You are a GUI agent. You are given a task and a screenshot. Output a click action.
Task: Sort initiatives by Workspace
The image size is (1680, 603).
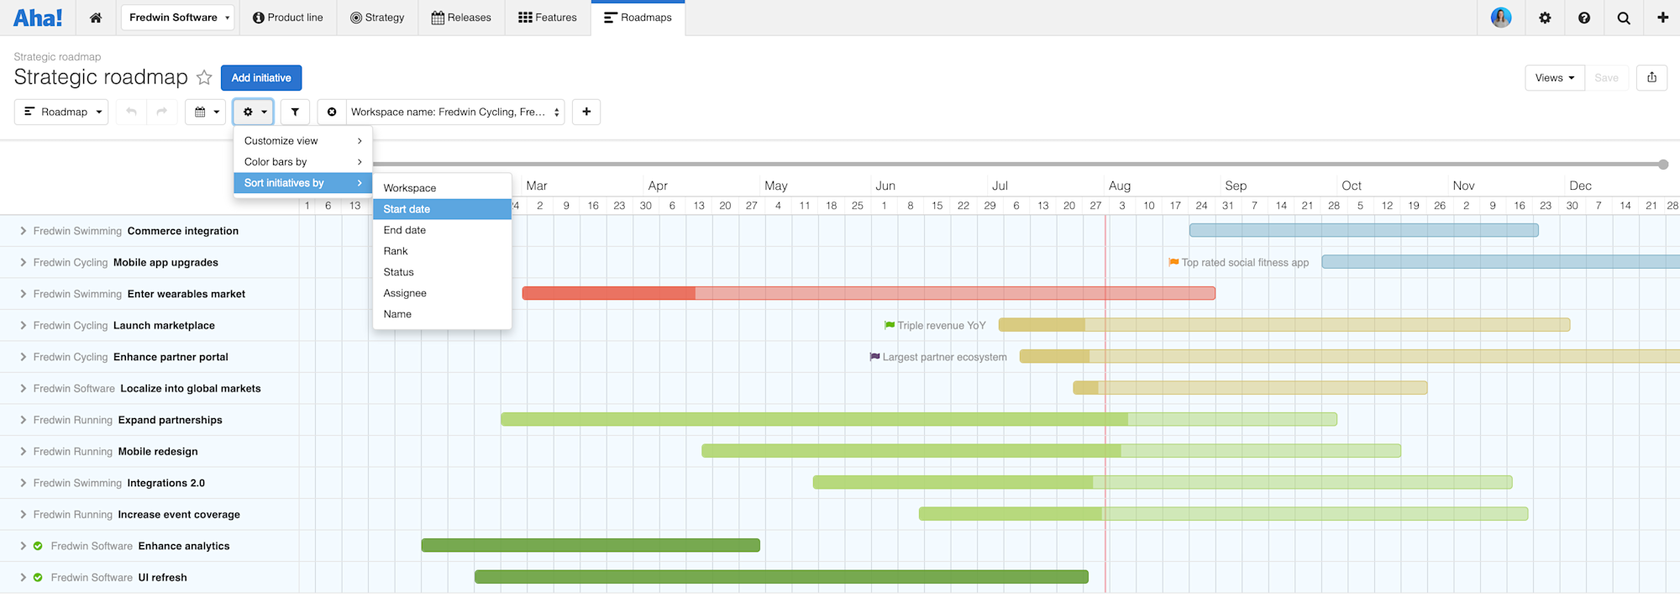coord(442,188)
